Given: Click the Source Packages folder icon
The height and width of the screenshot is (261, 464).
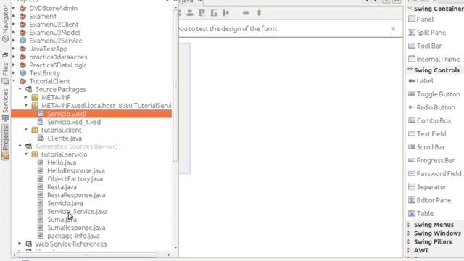Looking at the screenshot, I should point(29,89).
